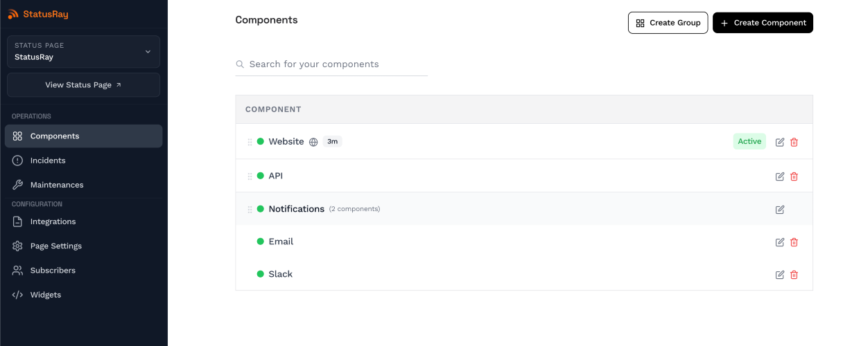Click the globe icon next to Website

(313, 142)
